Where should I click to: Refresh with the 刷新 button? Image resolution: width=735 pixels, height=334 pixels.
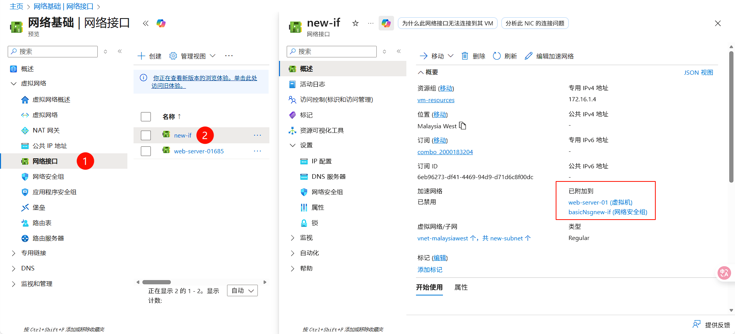tap(505, 56)
